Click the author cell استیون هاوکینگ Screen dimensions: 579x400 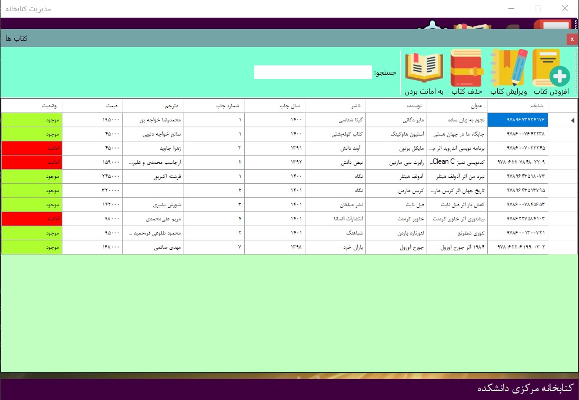point(396,134)
